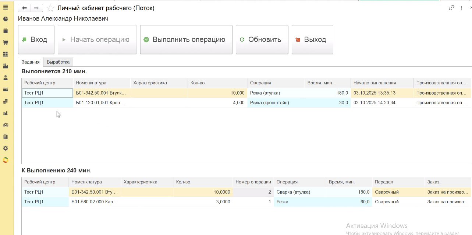472x235 pixels.
Task: Open the factory production sidebar section
Action: click(x=6, y=66)
